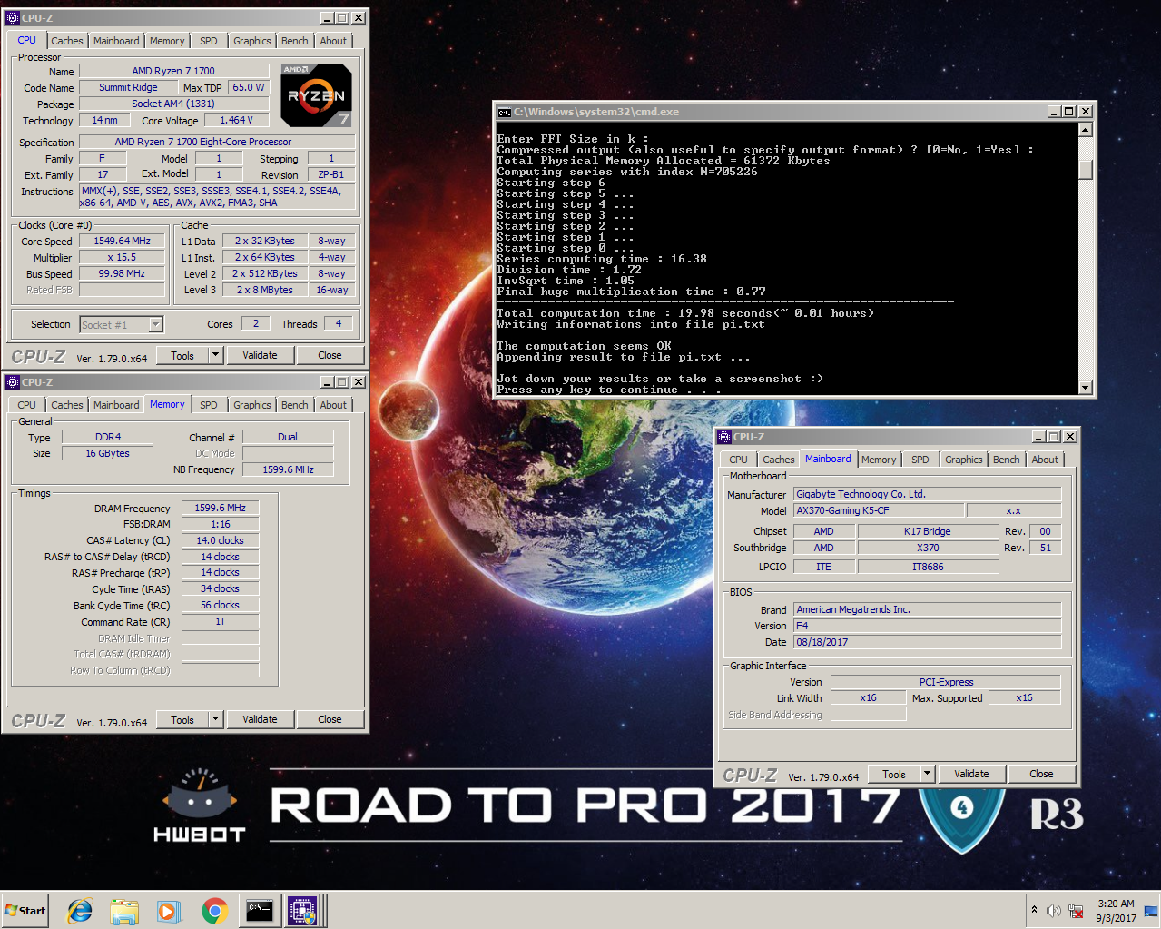
Task: Click the cmd.exe vertical scrollbar thumb
Action: (1085, 170)
